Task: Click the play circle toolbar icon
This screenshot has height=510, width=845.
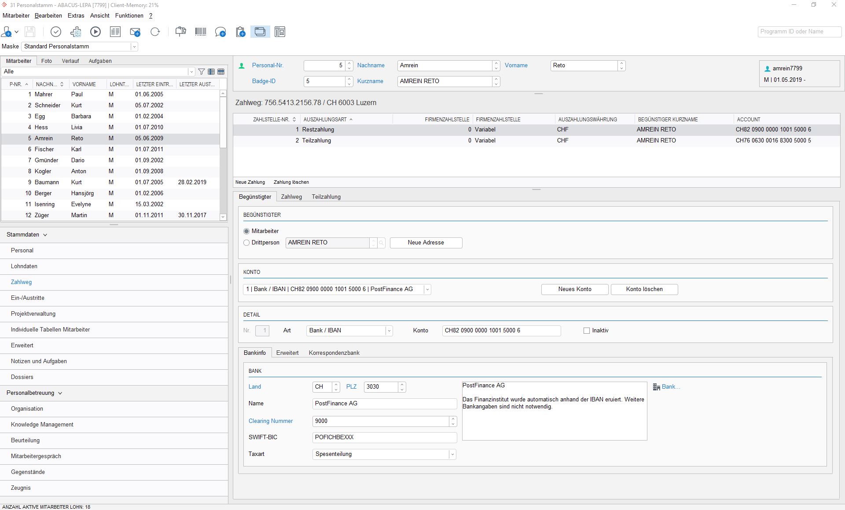Action: tap(96, 32)
